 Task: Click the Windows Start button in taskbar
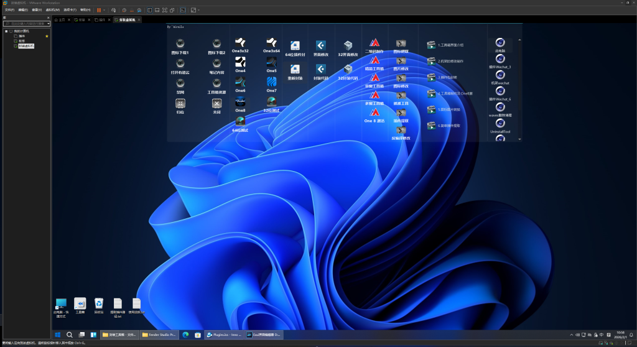57,335
